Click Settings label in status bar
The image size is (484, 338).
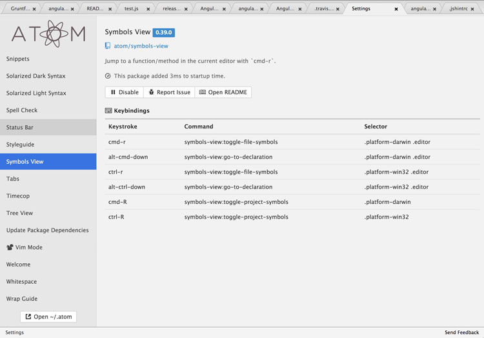click(14, 332)
